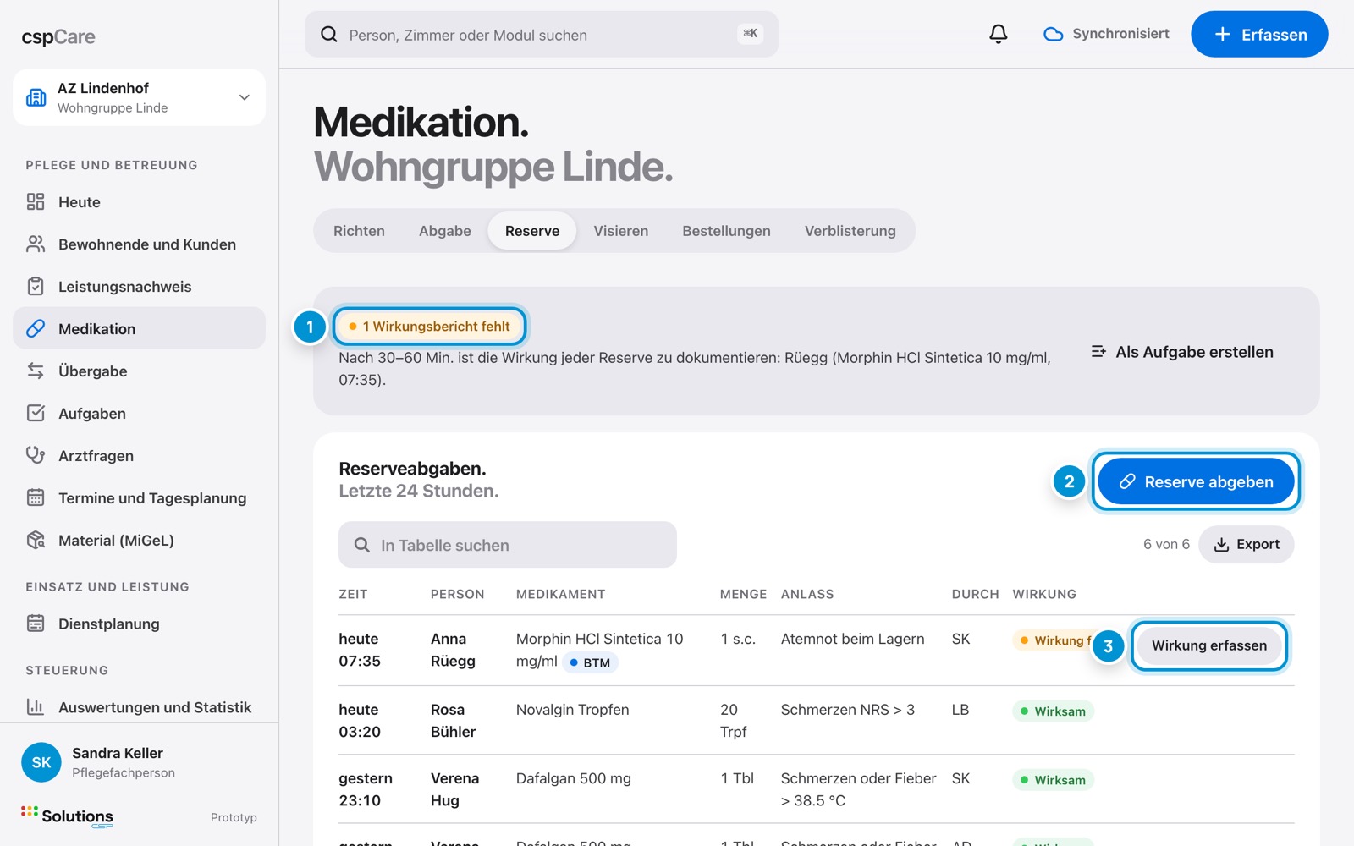The height and width of the screenshot is (846, 1354).
Task: Click the 1 Wirkungsbericht fehlt badge
Action: tap(429, 327)
